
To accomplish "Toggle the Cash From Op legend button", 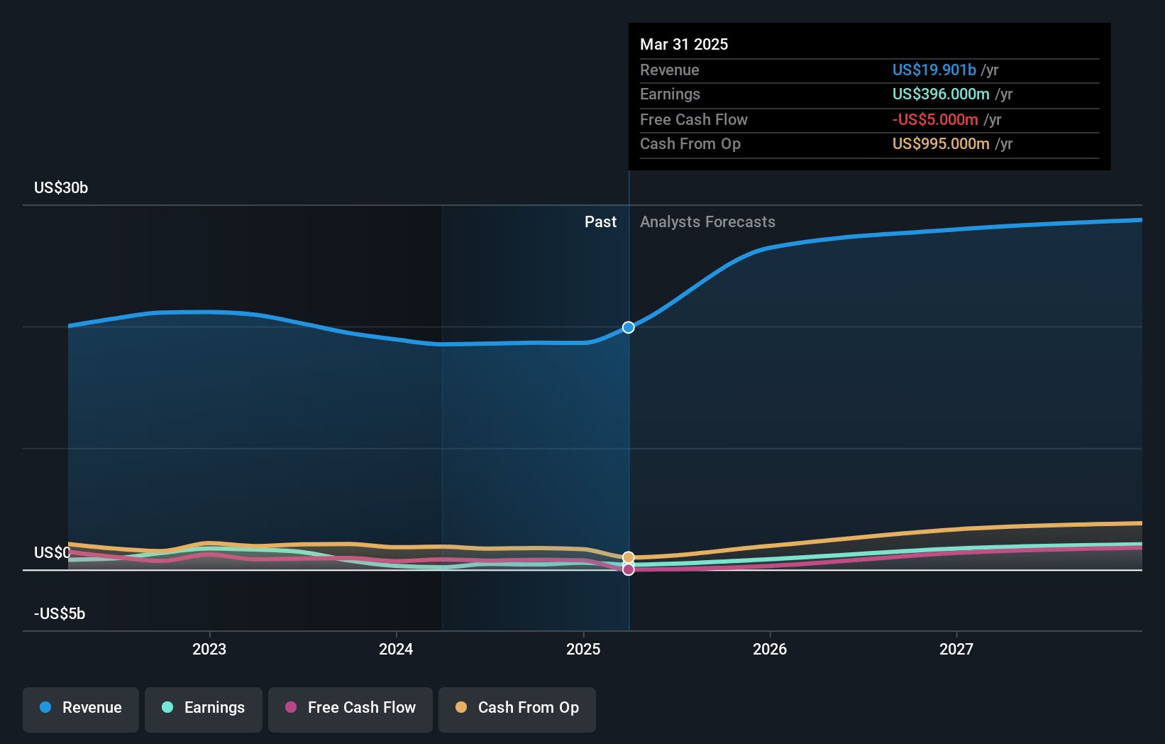I will tap(517, 709).
